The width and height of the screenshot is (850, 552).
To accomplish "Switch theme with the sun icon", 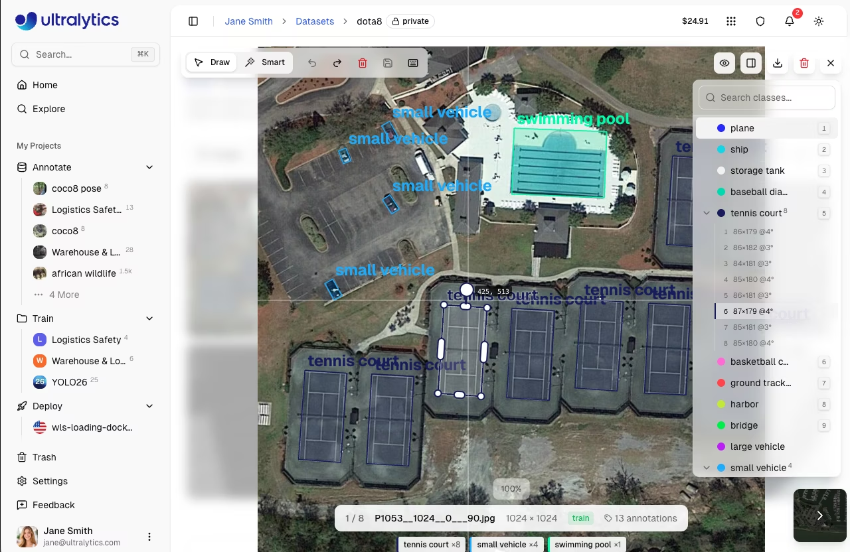I will click(819, 21).
